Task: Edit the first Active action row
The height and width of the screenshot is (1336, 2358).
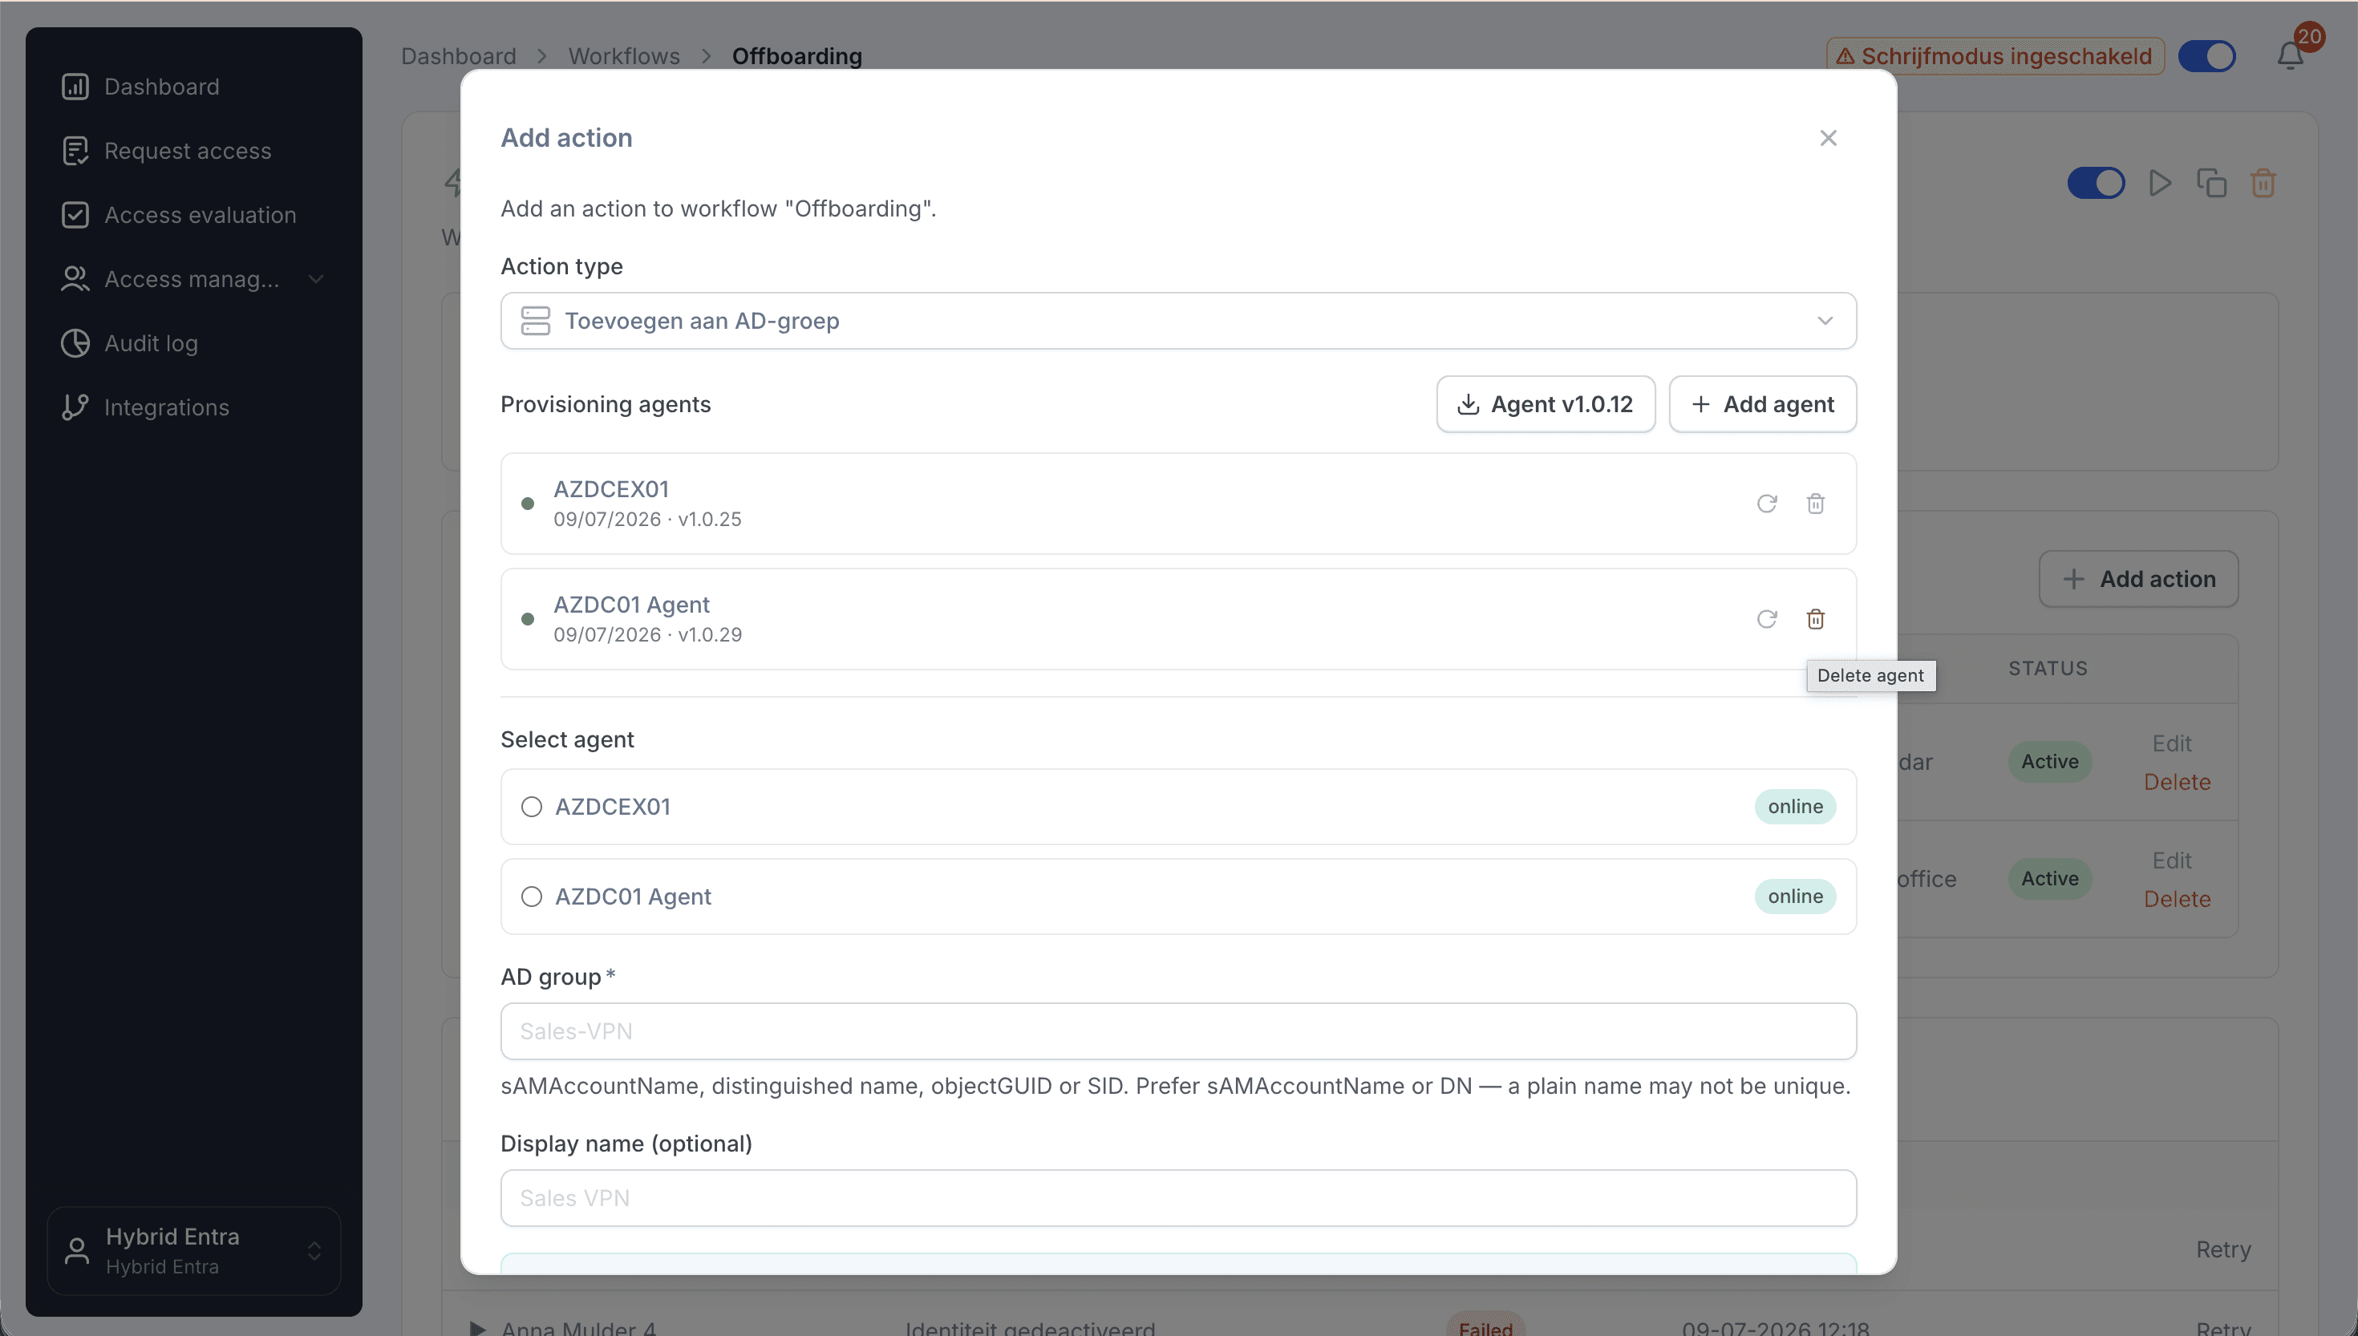Action: click(2172, 743)
